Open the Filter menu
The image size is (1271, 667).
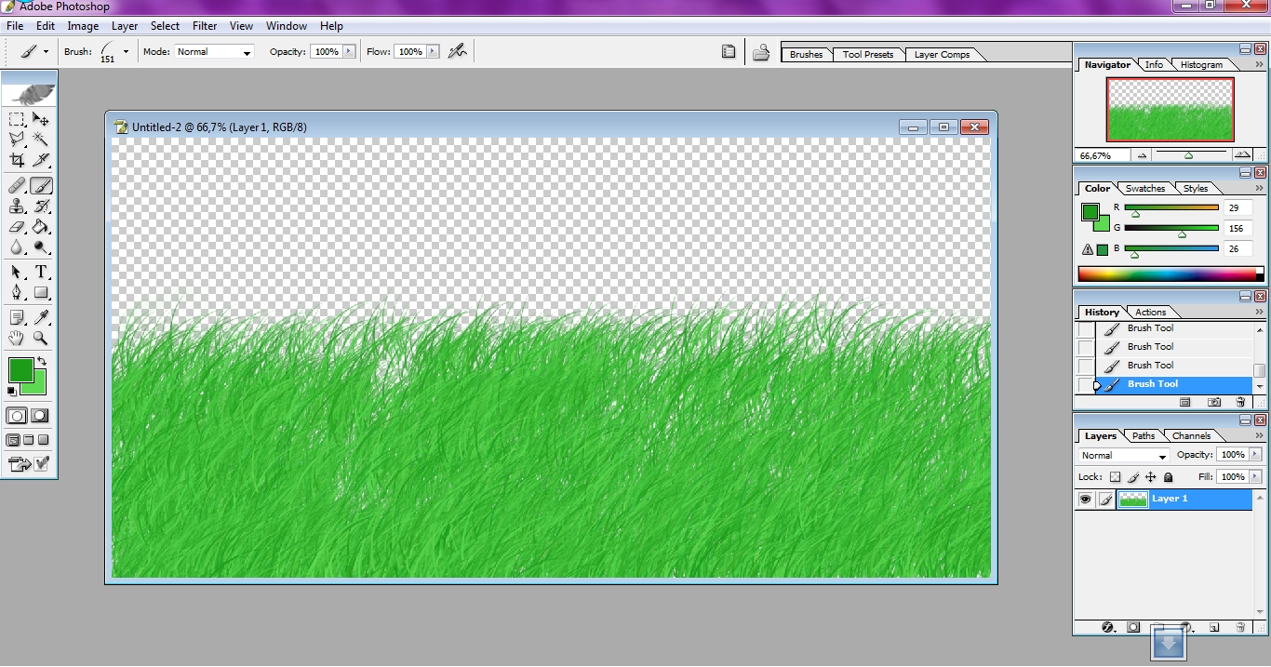(x=204, y=25)
